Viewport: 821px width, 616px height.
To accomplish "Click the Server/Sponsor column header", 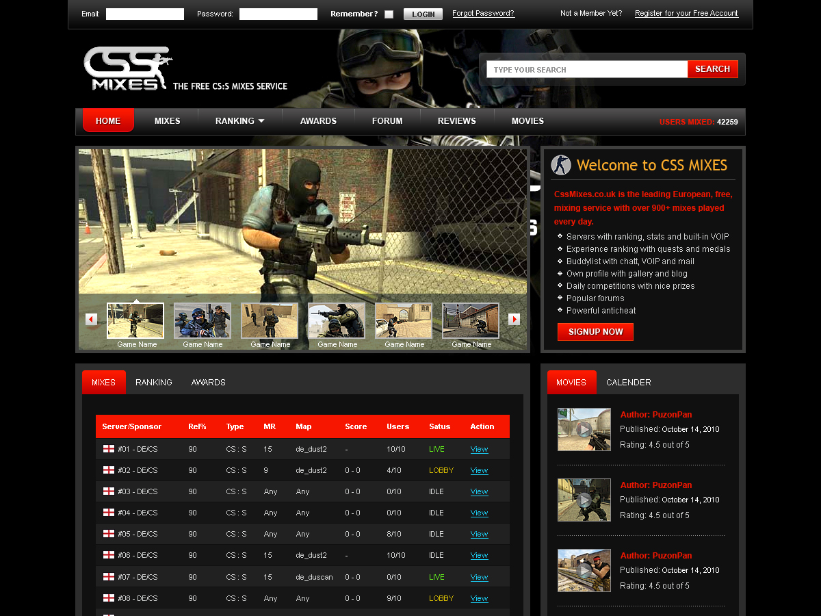I will 132,426.
